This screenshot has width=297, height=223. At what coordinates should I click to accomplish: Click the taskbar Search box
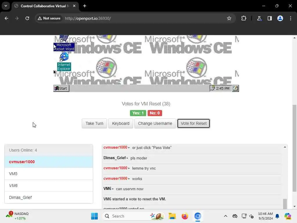(x=133, y=216)
